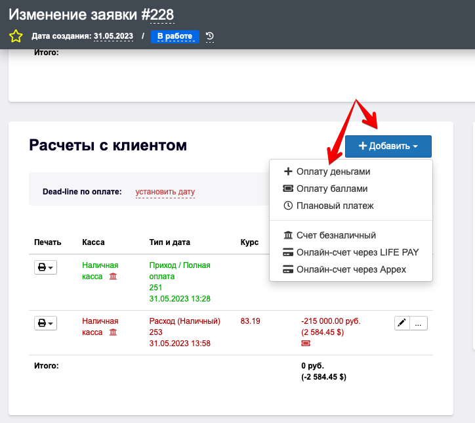475x423 pixels.
Task: Open print dropdown for Приход payment row
Action: (45, 267)
